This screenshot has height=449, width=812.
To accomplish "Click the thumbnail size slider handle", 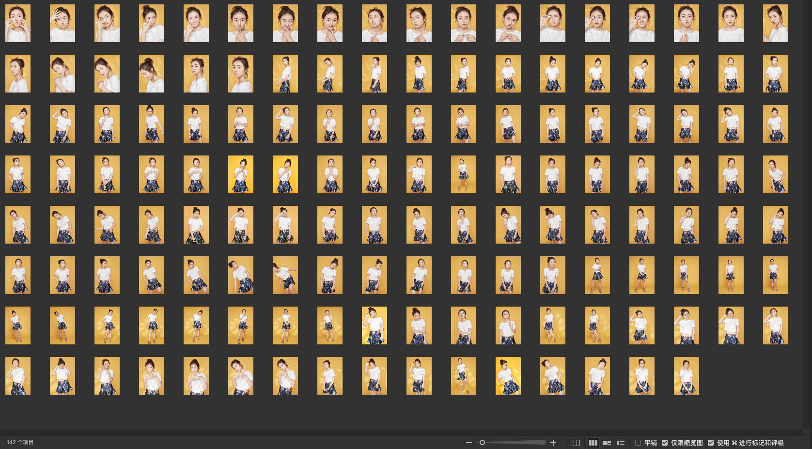I will pyautogui.click(x=482, y=443).
